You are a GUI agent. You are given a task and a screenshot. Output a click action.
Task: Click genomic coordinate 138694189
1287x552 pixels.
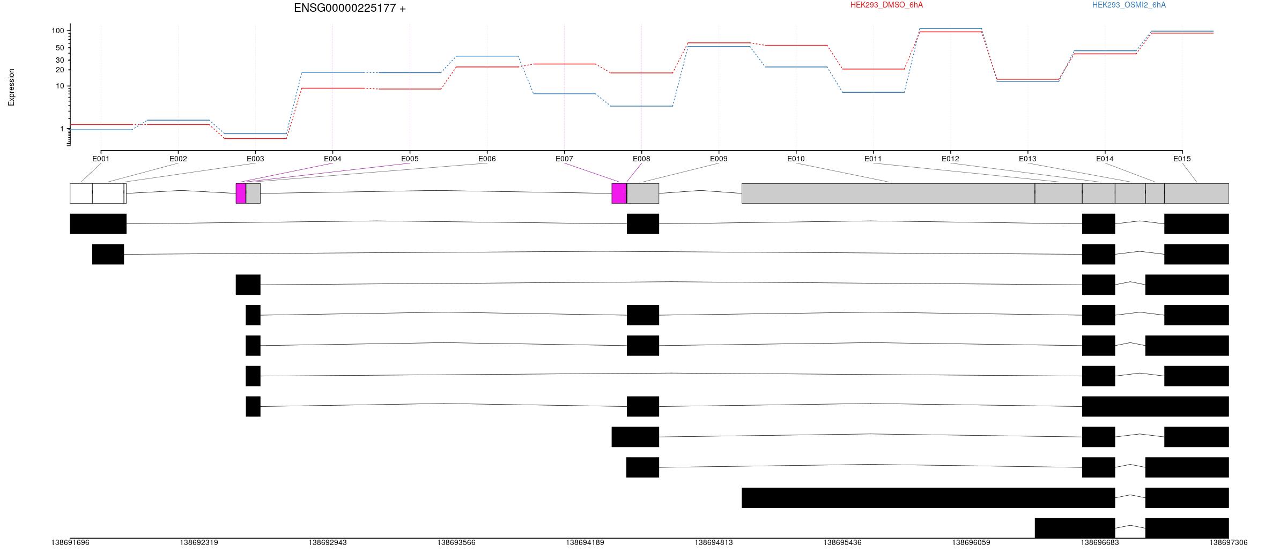tap(585, 542)
